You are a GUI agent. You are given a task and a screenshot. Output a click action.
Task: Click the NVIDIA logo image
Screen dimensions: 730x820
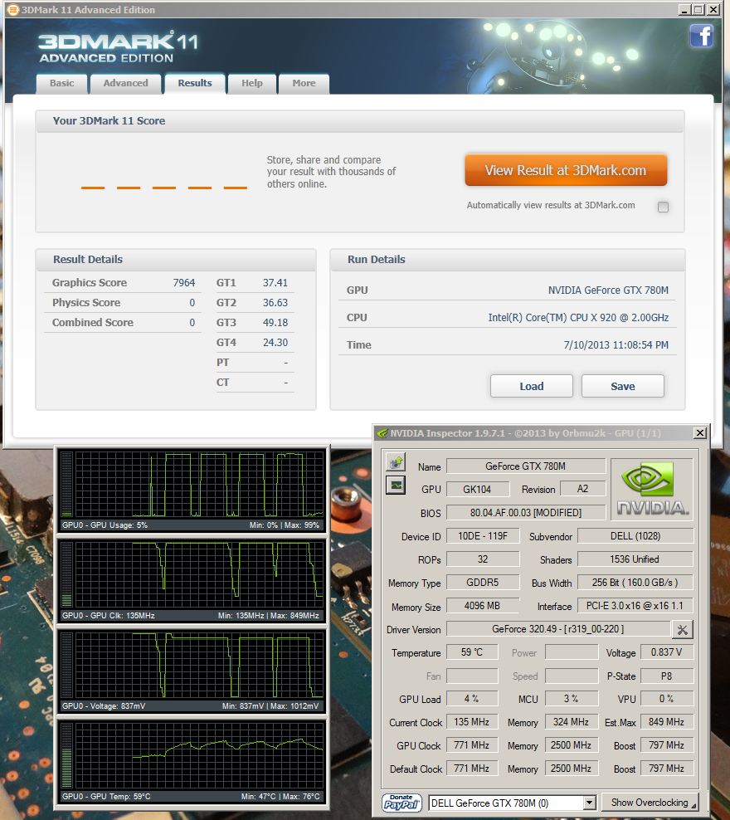coord(652,490)
